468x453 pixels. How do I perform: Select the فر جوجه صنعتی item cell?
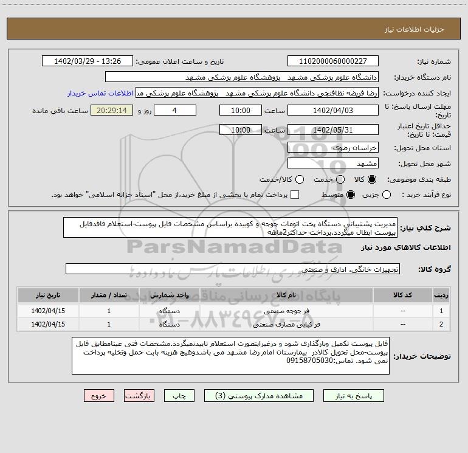point(286,311)
